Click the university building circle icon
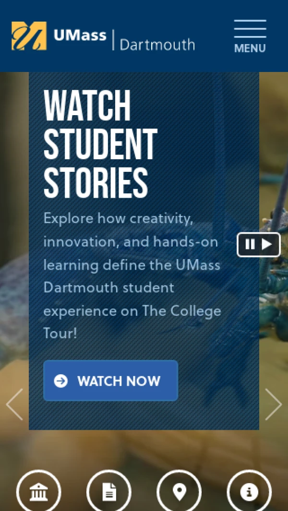The image size is (288, 511). tap(39, 491)
